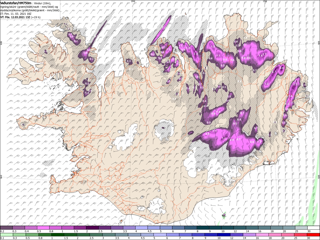Viewport: 320px width, 240px height.
Task: Pick the dull plum 0.2 legend swatch
Action: coord(6,227)
